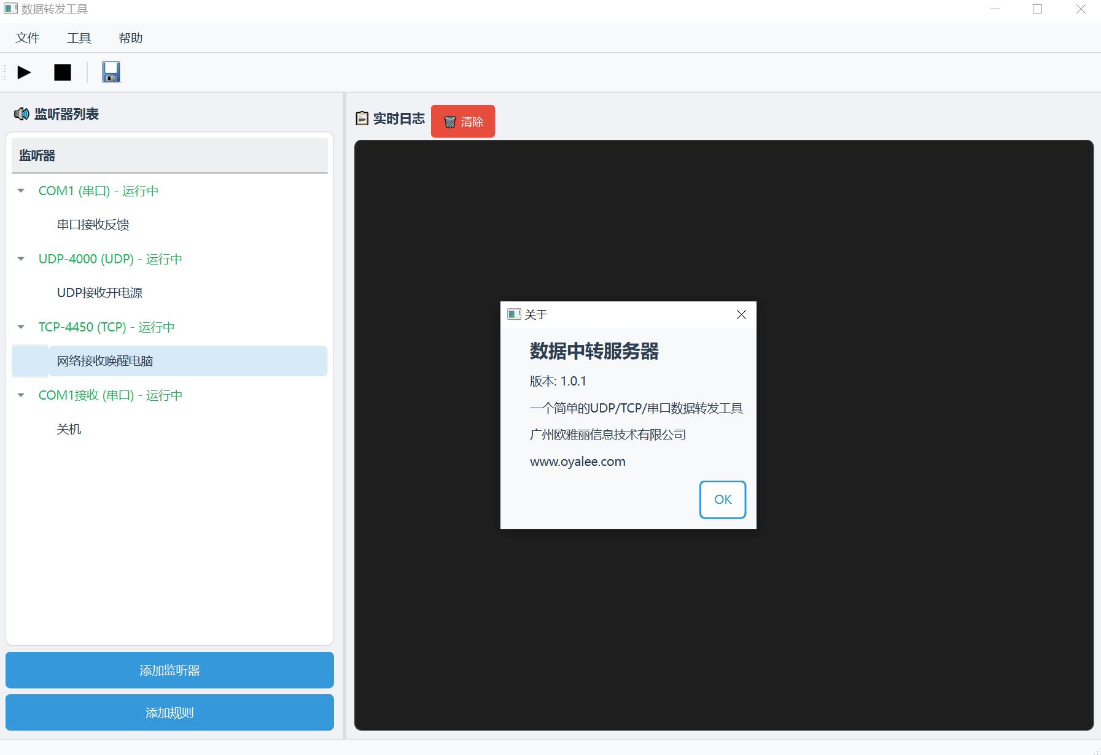Stop listeners with the black square icon
This screenshot has width=1101, height=755.
click(63, 72)
